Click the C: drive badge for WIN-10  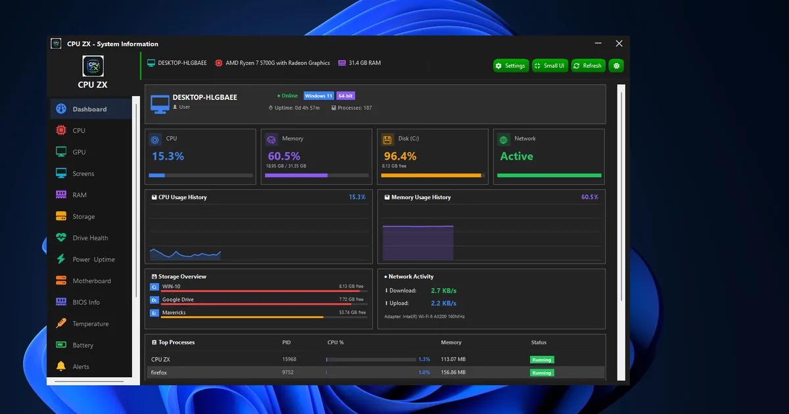(x=155, y=287)
